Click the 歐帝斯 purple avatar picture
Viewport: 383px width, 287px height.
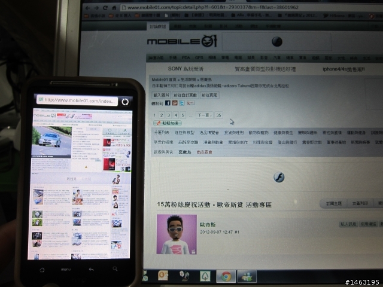tap(177, 234)
